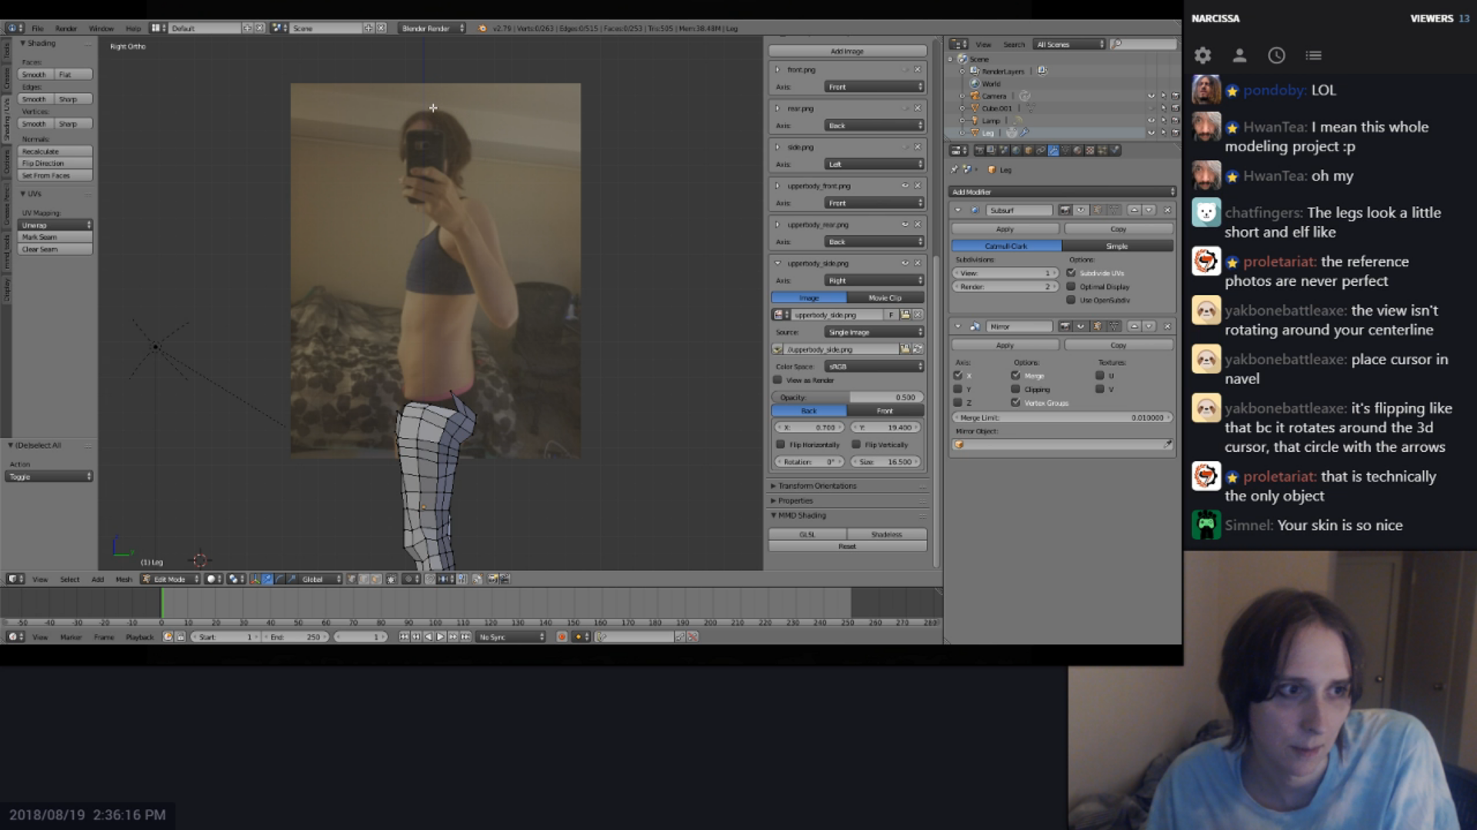This screenshot has height=830, width=1477.
Task: Open the outliner All Scenes dropdown
Action: (x=1069, y=45)
